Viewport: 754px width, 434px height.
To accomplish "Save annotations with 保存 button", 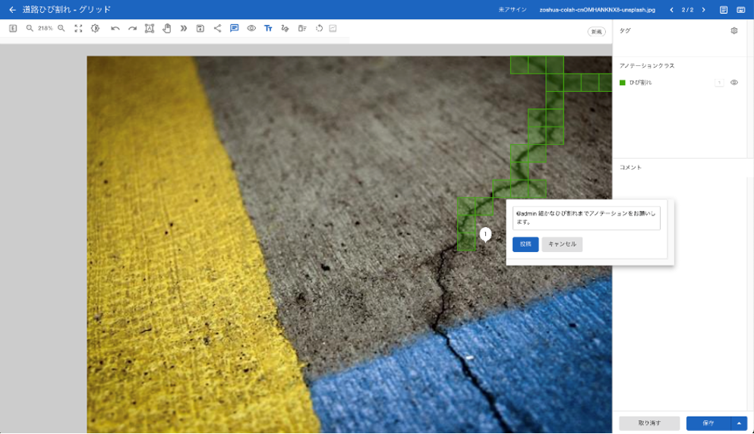I will click(x=708, y=423).
